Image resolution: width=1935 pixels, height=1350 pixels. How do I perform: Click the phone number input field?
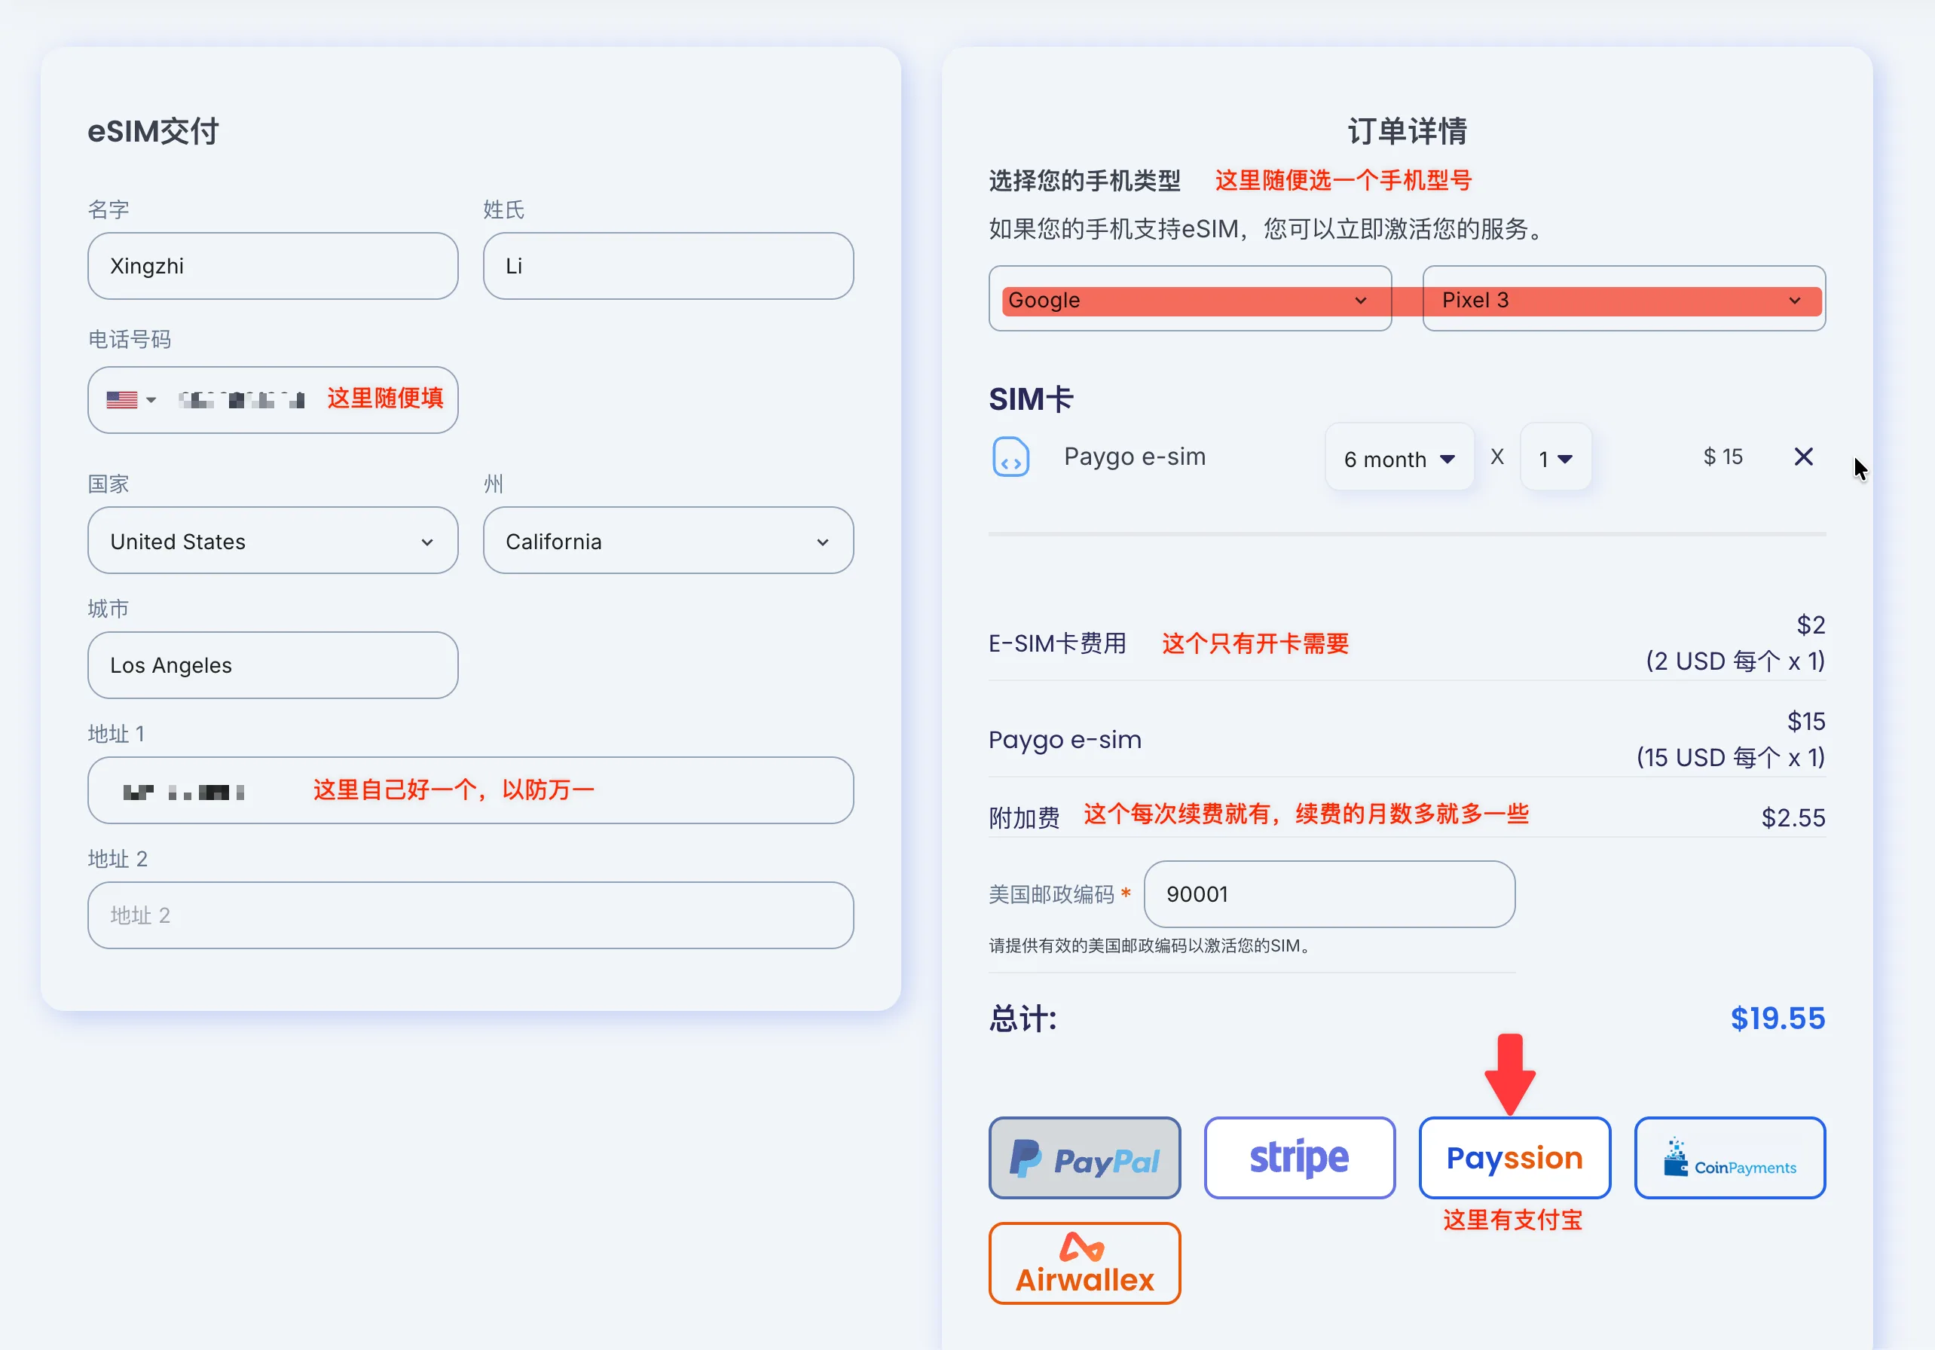click(x=272, y=399)
